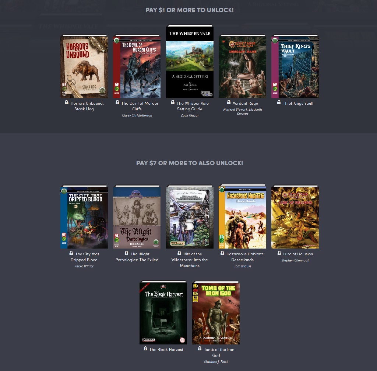Select 'The City that Dripped Blood' title
This screenshot has height=371, width=377.
tap(85, 257)
